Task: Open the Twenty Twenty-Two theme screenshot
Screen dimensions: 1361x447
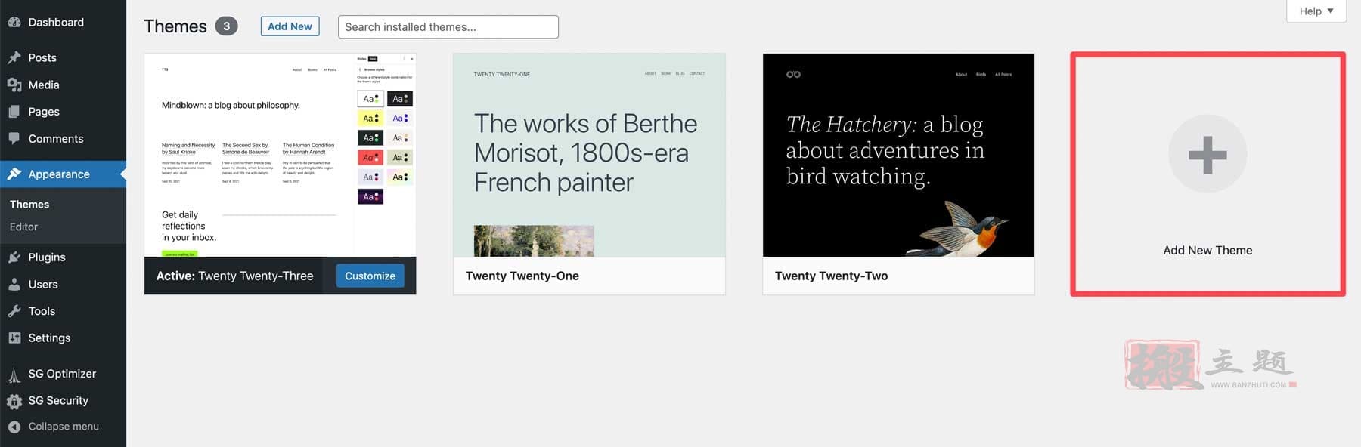Action: pos(898,155)
